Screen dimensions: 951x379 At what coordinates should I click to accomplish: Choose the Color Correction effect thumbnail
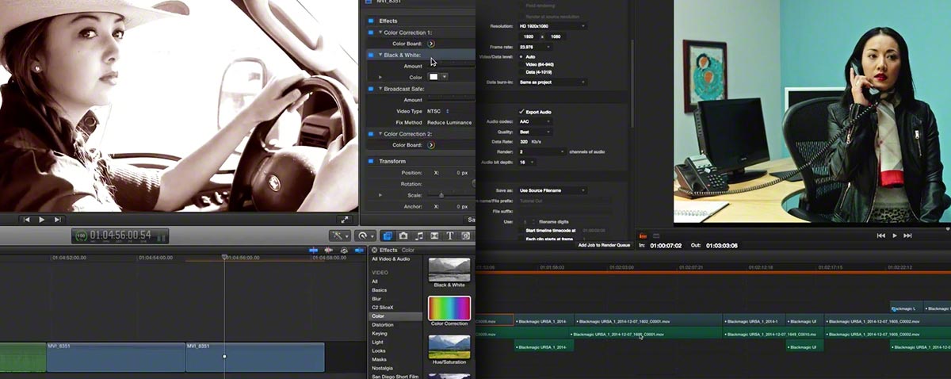pyautogui.click(x=449, y=308)
